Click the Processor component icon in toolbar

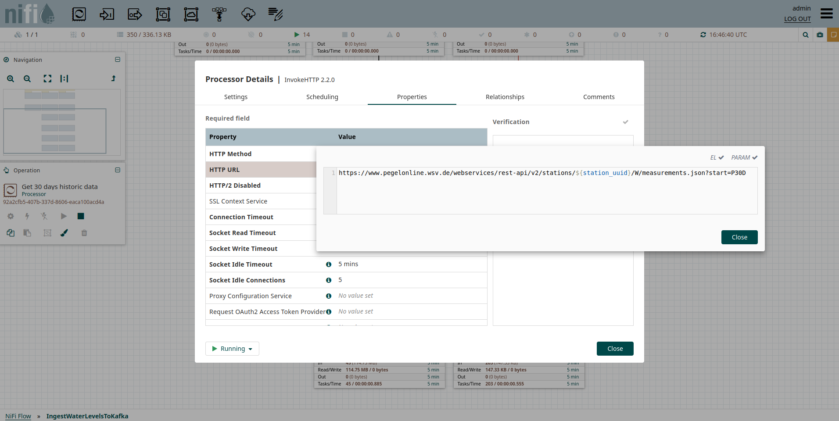(x=79, y=14)
